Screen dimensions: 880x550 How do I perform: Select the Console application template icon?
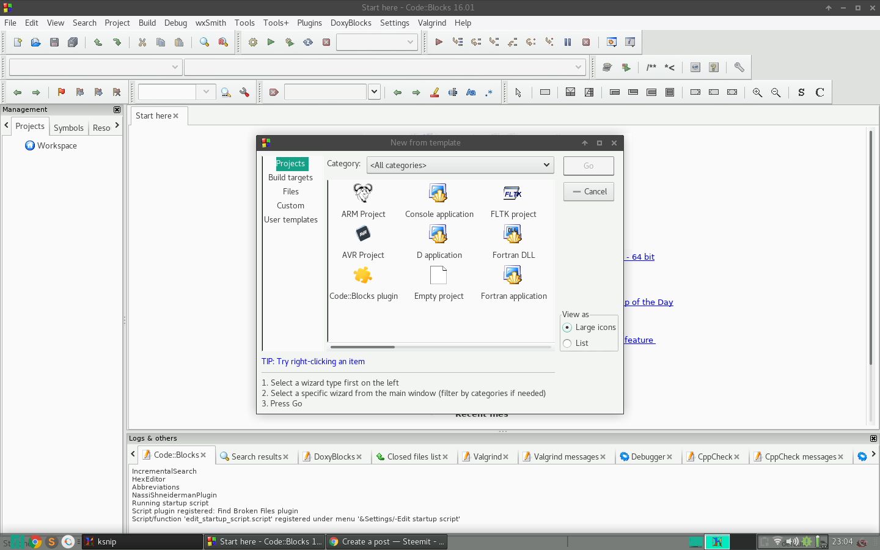coord(438,193)
